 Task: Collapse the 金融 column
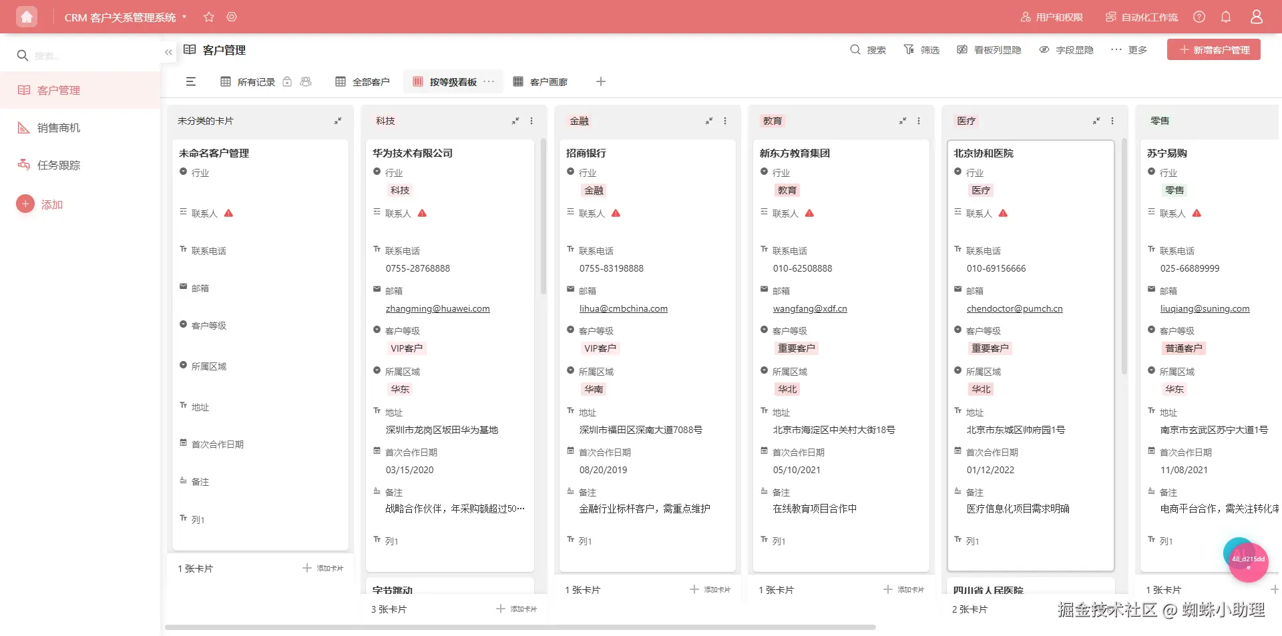tap(709, 121)
